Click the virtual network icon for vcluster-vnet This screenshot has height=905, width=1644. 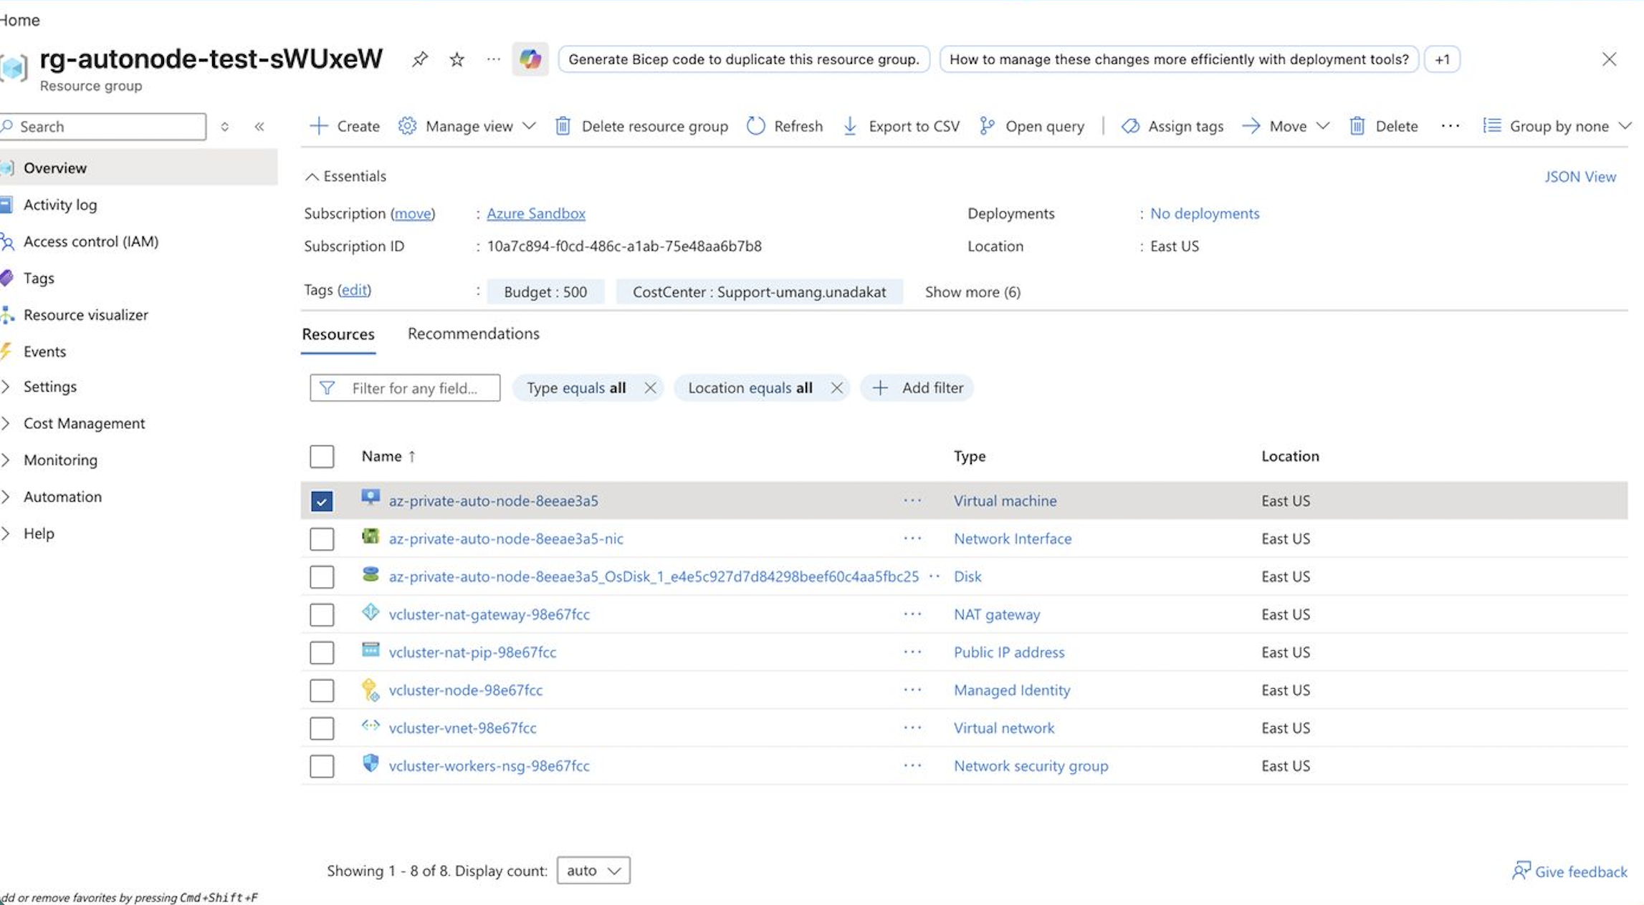[371, 725]
